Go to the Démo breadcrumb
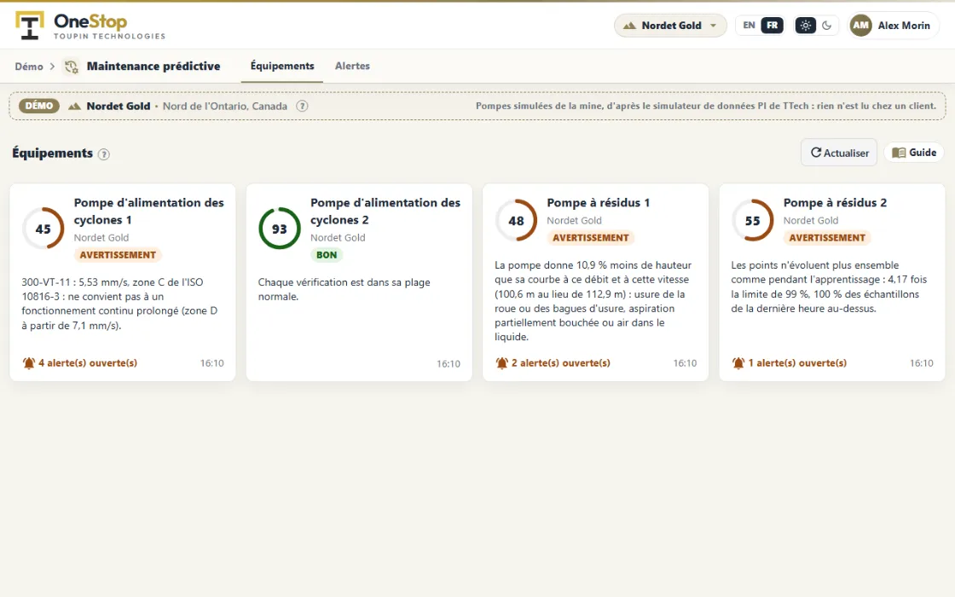Screen dimensions: 955x597 (x=29, y=67)
